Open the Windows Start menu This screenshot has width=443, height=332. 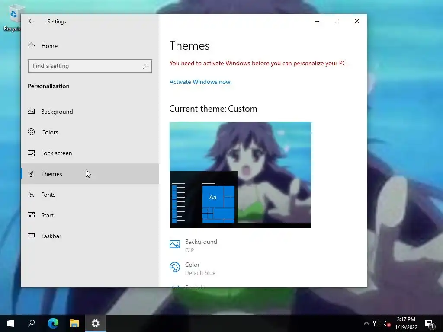pyautogui.click(x=10, y=323)
